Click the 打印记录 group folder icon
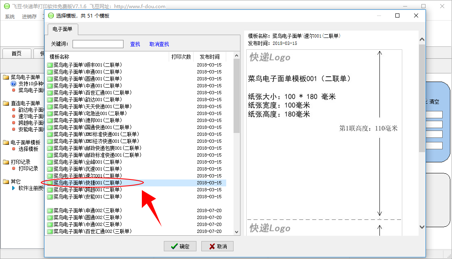 tap(6, 162)
